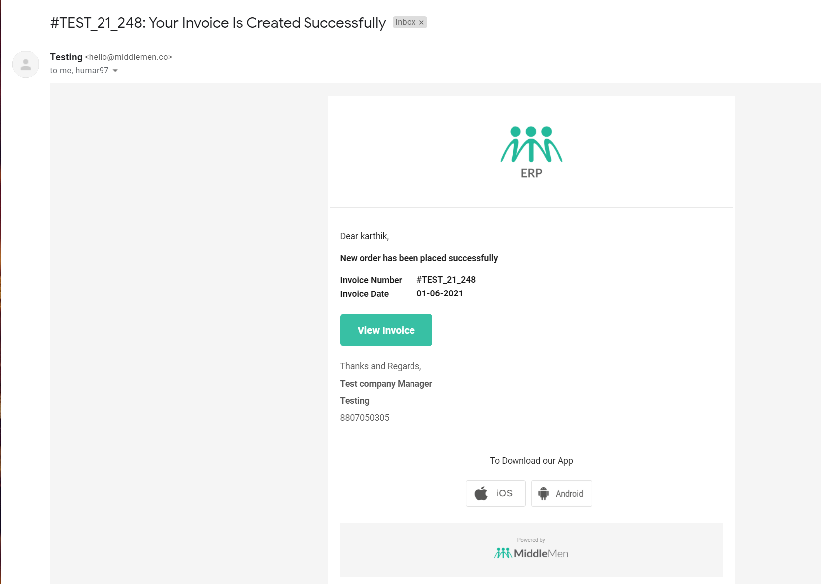Select the iOS app download text
The width and height of the screenshot is (821, 584).
(x=504, y=493)
